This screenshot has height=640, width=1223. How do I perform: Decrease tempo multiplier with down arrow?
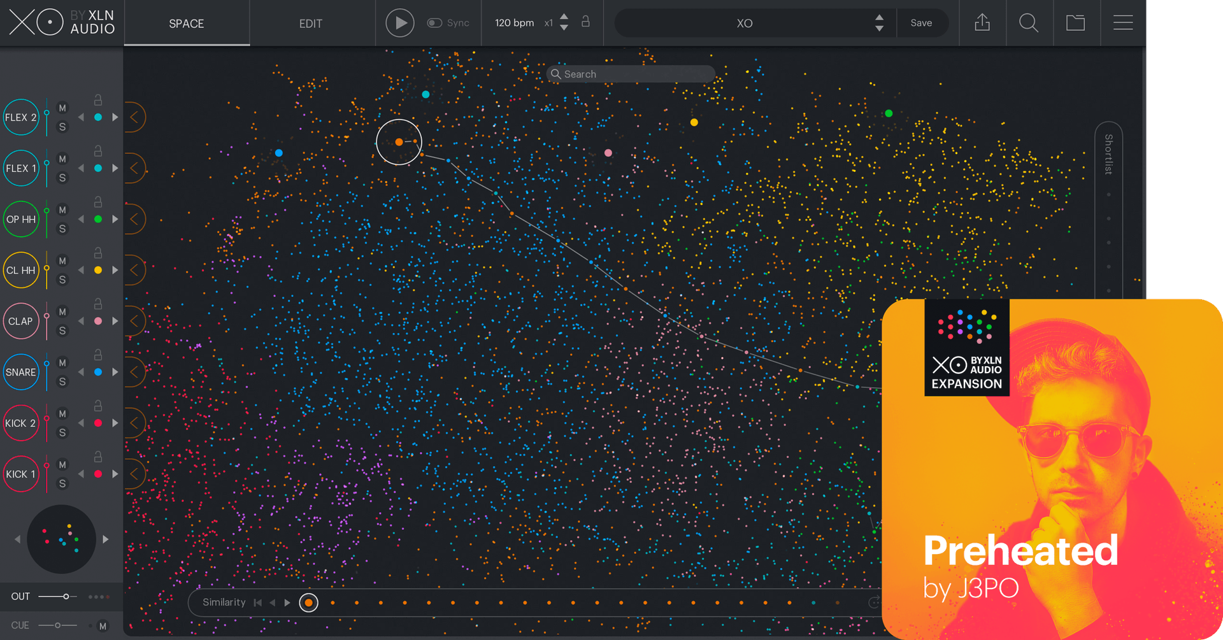point(564,28)
